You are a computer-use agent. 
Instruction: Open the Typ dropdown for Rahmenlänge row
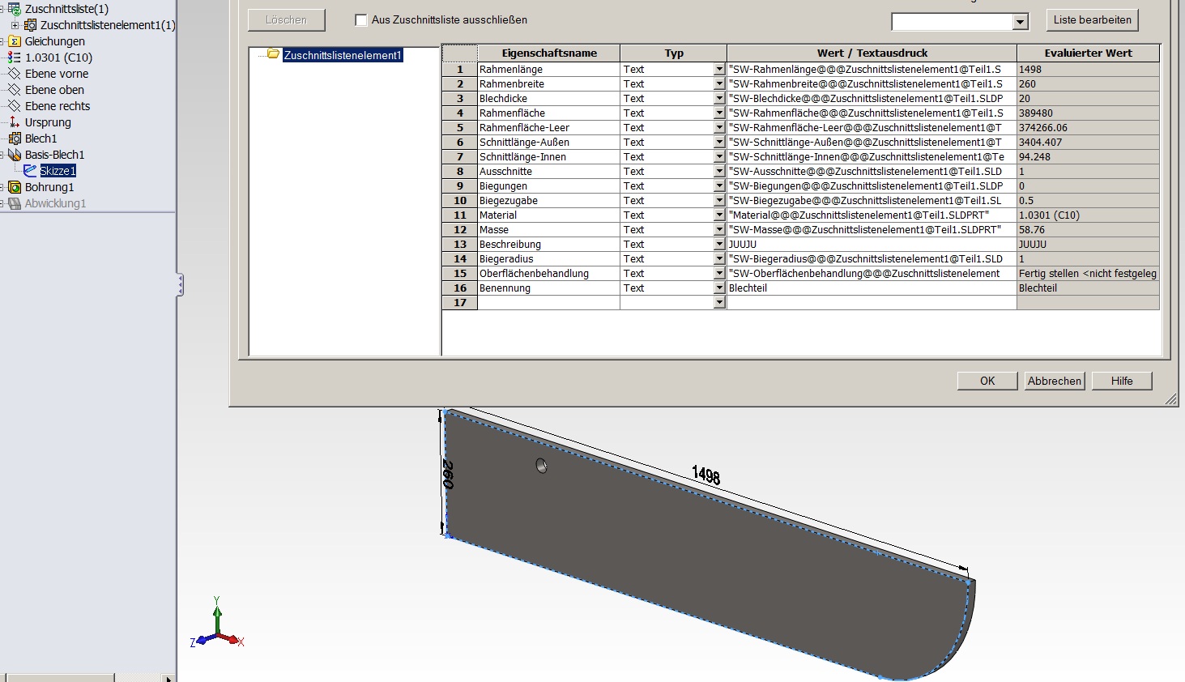[x=719, y=70]
